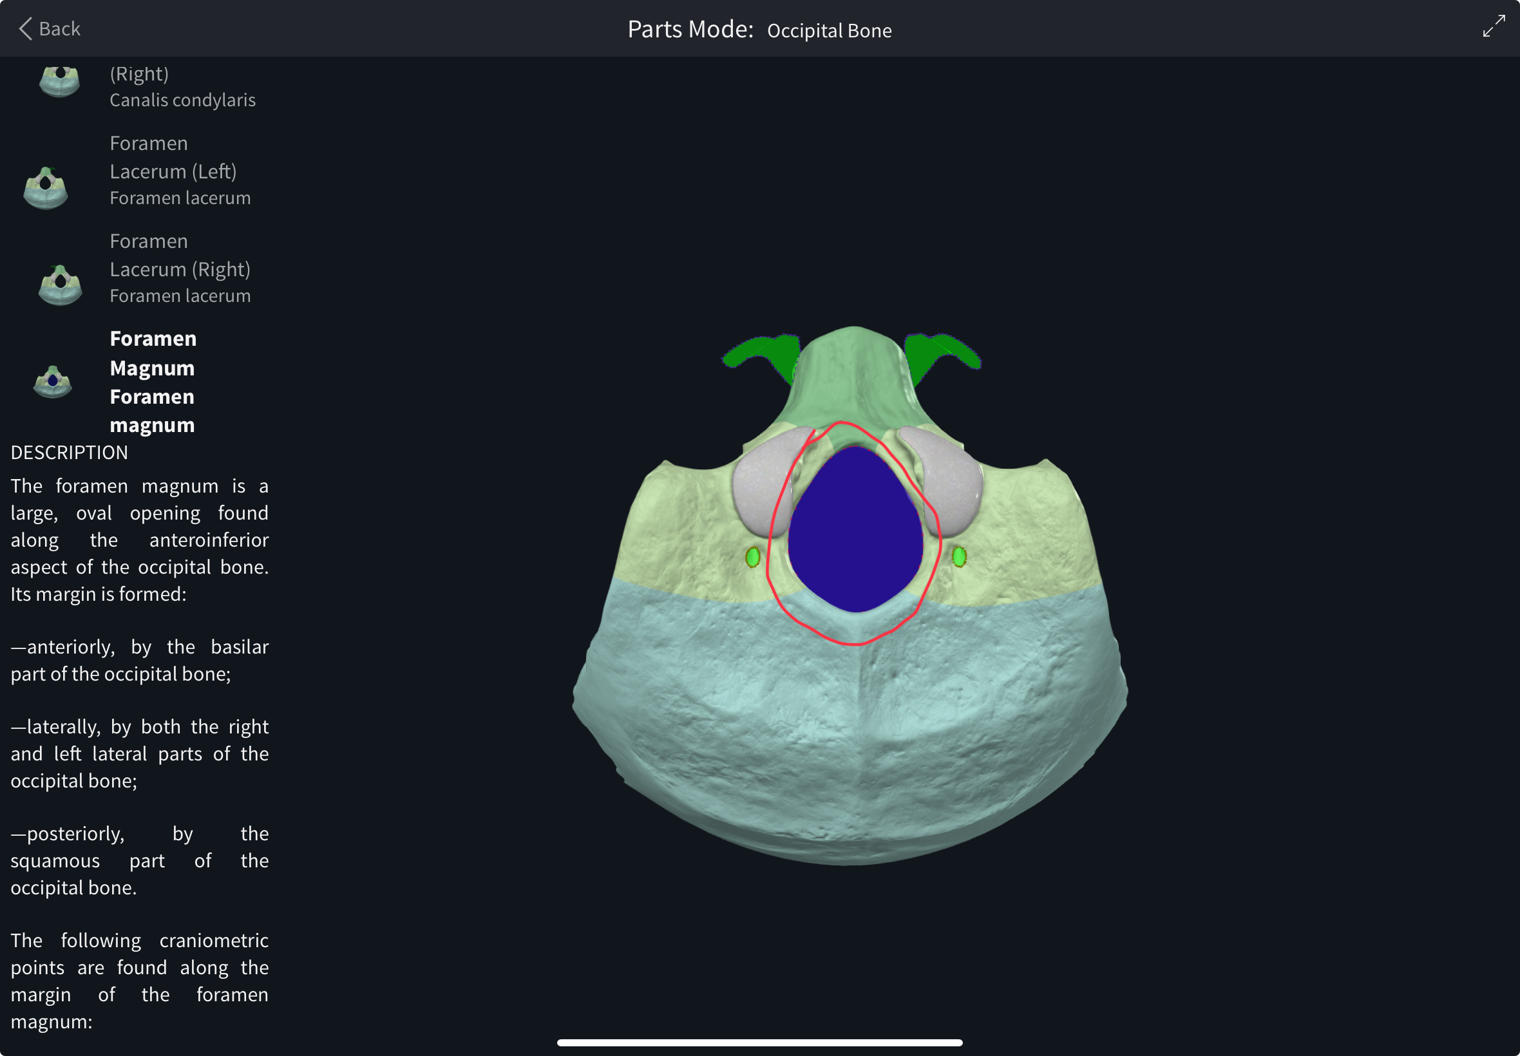Select the Canalis condylaris Right thumbnail
This screenshot has height=1056, width=1520.
tap(59, 82)
